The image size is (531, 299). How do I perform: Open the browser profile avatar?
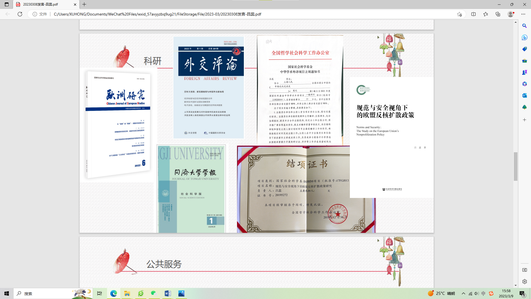click(511, 14)
